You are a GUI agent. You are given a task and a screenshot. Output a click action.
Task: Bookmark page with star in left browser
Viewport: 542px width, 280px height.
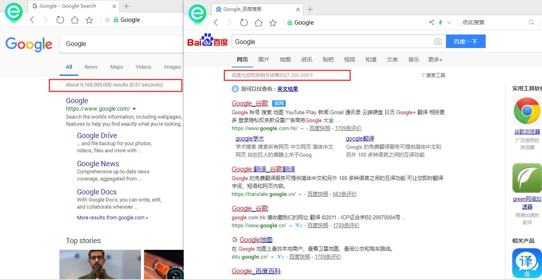tap(89, 20)
